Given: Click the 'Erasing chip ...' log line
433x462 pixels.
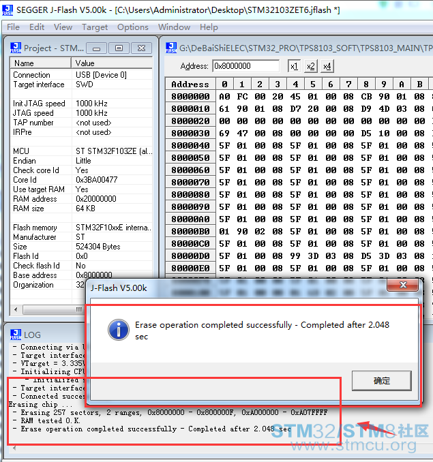Looking at the screenshot, I should click(40, 404).
